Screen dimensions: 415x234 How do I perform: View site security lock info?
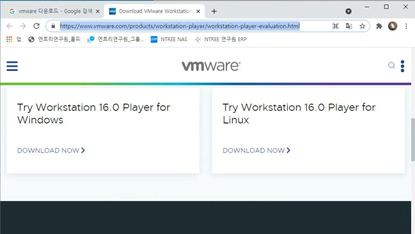[53, 26]
